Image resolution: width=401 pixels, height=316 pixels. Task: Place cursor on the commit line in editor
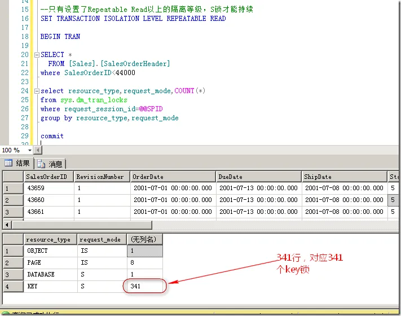coord(52,136)
